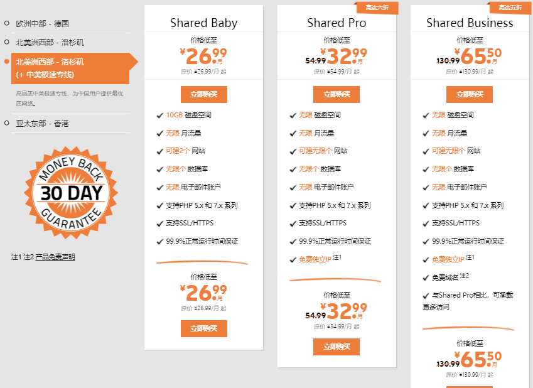
Task: Click checkmark beside 免费独立IP in Shared Pro
Action: point(293,259)
